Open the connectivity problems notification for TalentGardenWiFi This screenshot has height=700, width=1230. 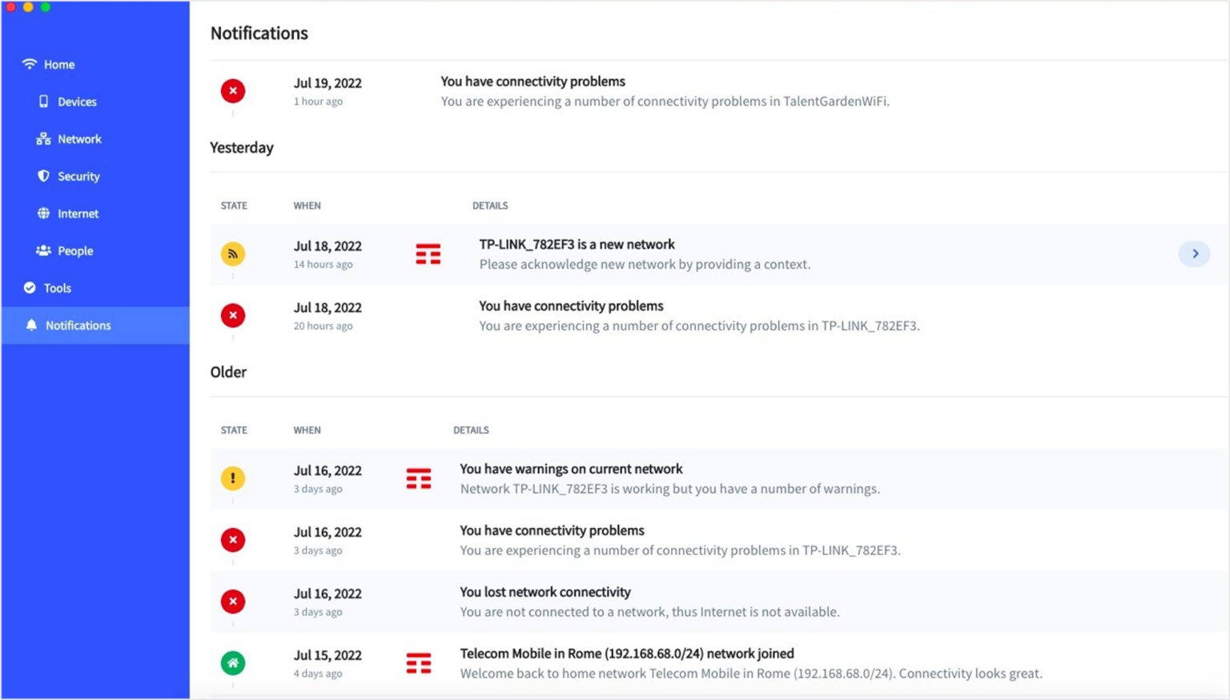[x=665, y=90]
